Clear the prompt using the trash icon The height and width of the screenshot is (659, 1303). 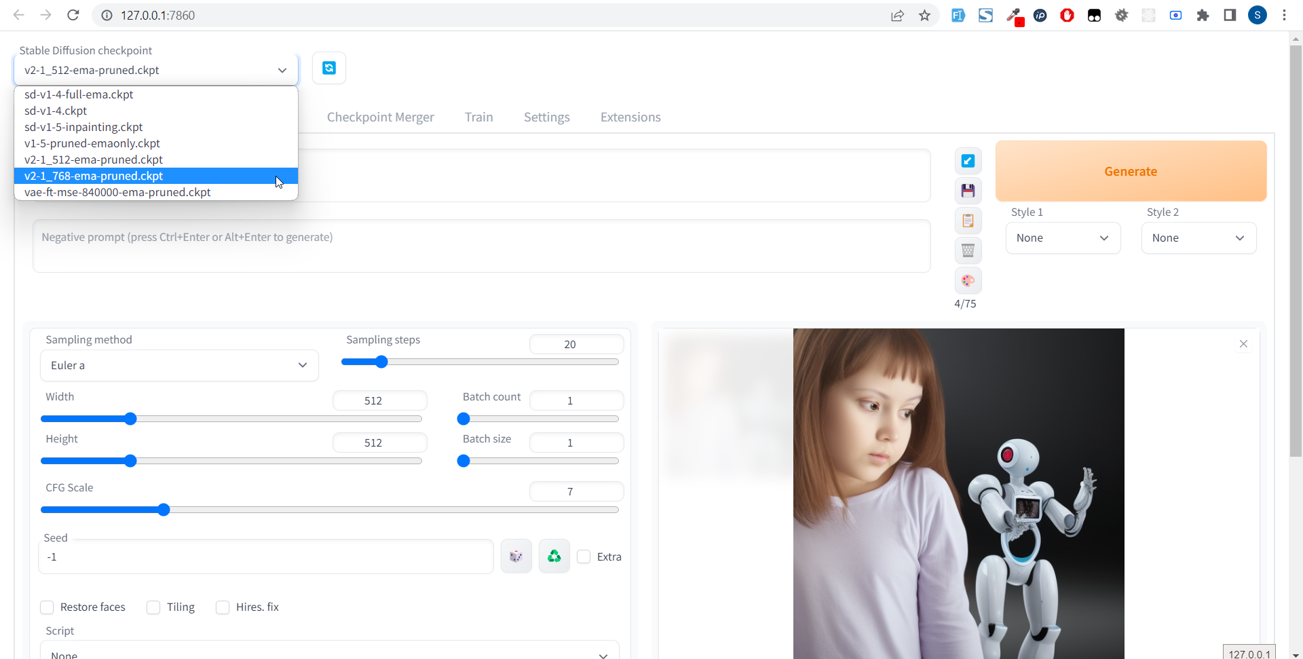click(x=968, y=250)
